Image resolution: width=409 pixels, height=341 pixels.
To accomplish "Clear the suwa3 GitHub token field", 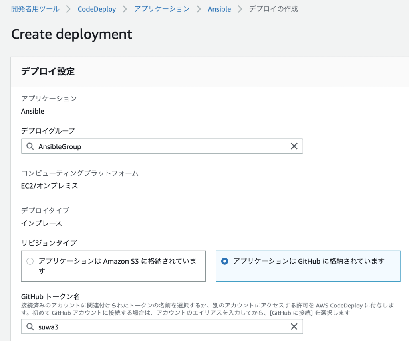I will tap(294, 327).
